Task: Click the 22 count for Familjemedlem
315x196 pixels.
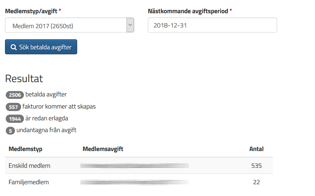Action: 256,182
